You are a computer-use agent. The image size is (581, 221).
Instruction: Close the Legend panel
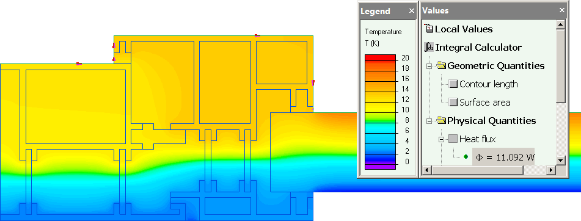412,11
